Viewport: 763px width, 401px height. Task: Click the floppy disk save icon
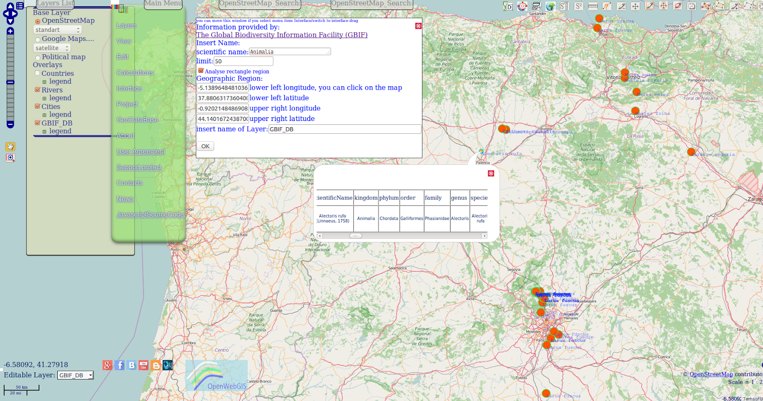tap(692, 6)
